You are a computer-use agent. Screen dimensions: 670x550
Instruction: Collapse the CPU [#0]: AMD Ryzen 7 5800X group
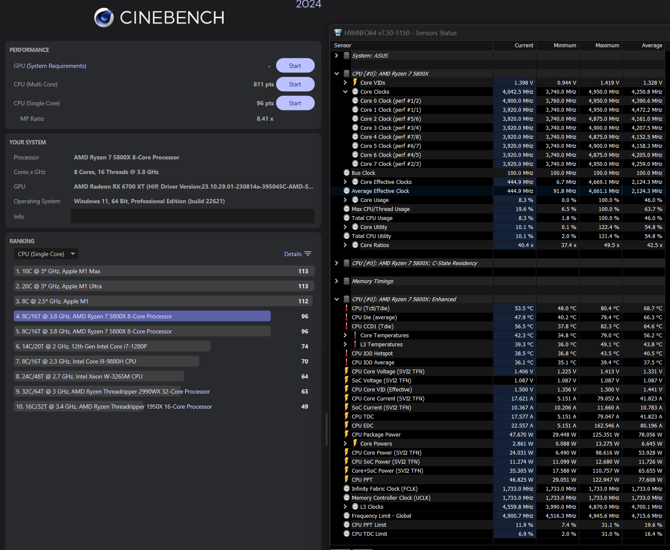pos(337,73)
